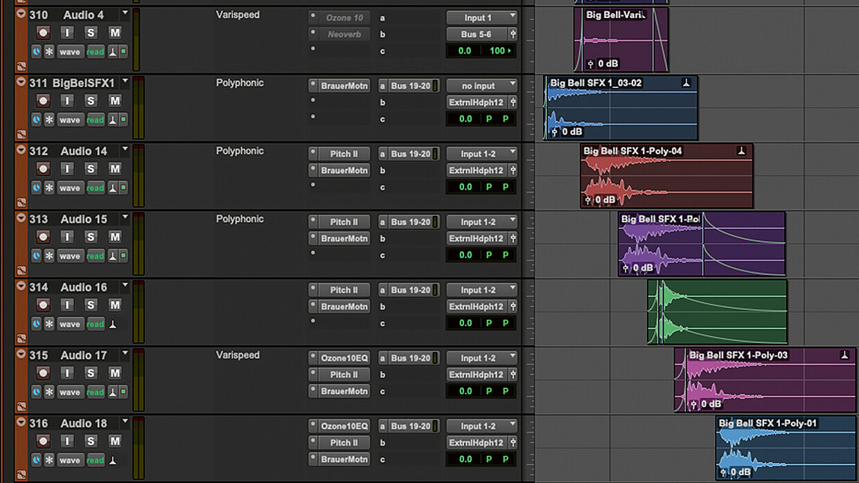Open the read automation mode menu on Audio 17
Viewport: 859px width, 483px height.
tap(95, 392)
